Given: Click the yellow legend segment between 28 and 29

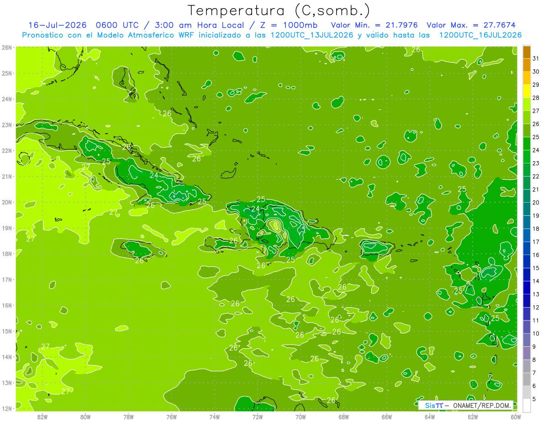Looking at the screenshot, I should [x=527, y=91].
